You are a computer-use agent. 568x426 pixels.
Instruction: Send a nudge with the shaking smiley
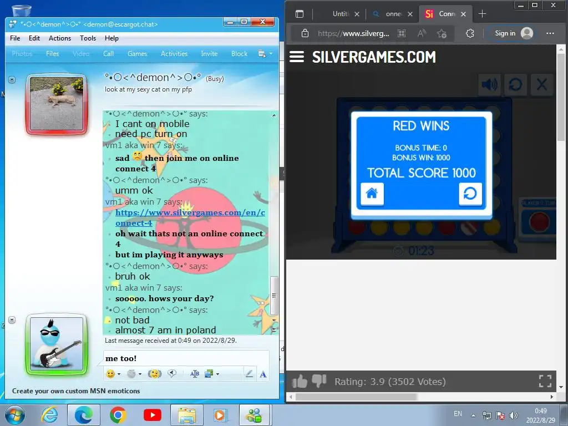coord(155,374)
